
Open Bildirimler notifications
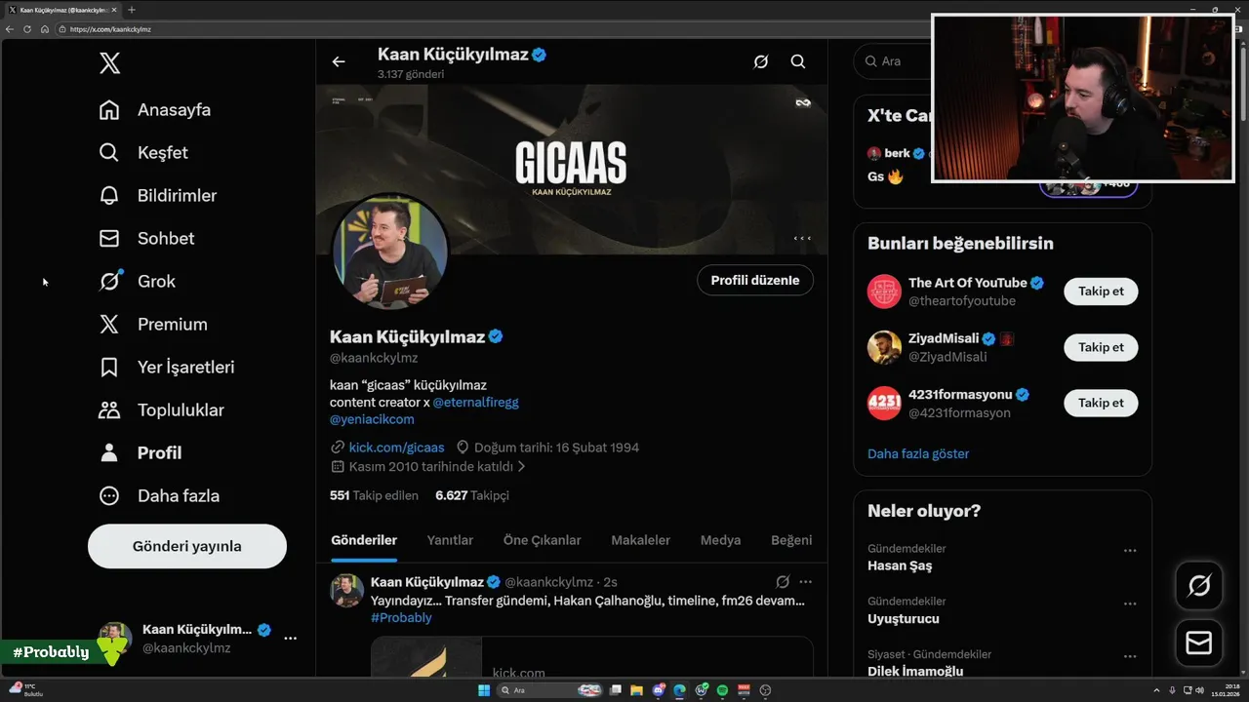[158, 196]
